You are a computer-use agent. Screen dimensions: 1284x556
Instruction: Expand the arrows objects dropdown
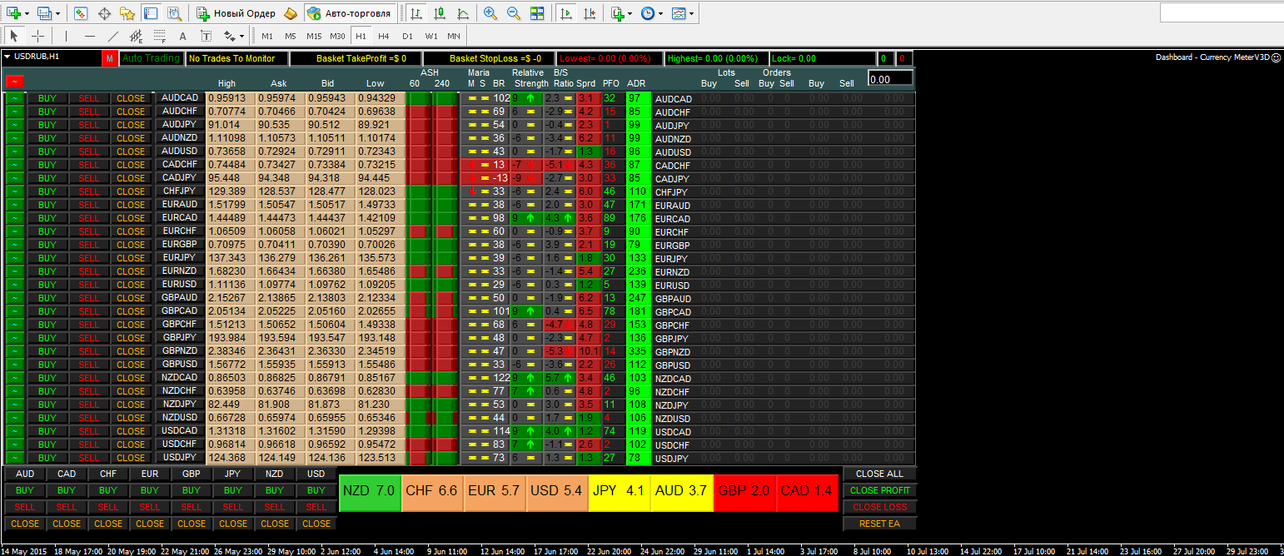coord(242,36)
